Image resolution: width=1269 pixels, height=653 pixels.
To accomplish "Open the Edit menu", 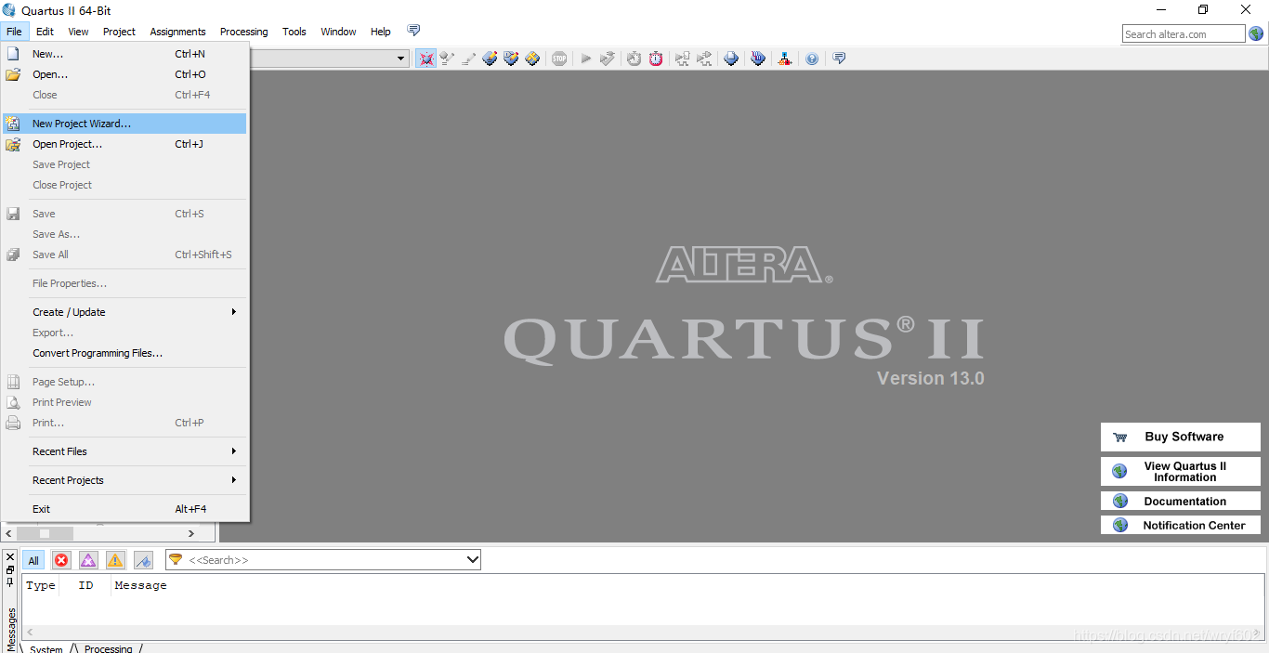I will point(45,32).
